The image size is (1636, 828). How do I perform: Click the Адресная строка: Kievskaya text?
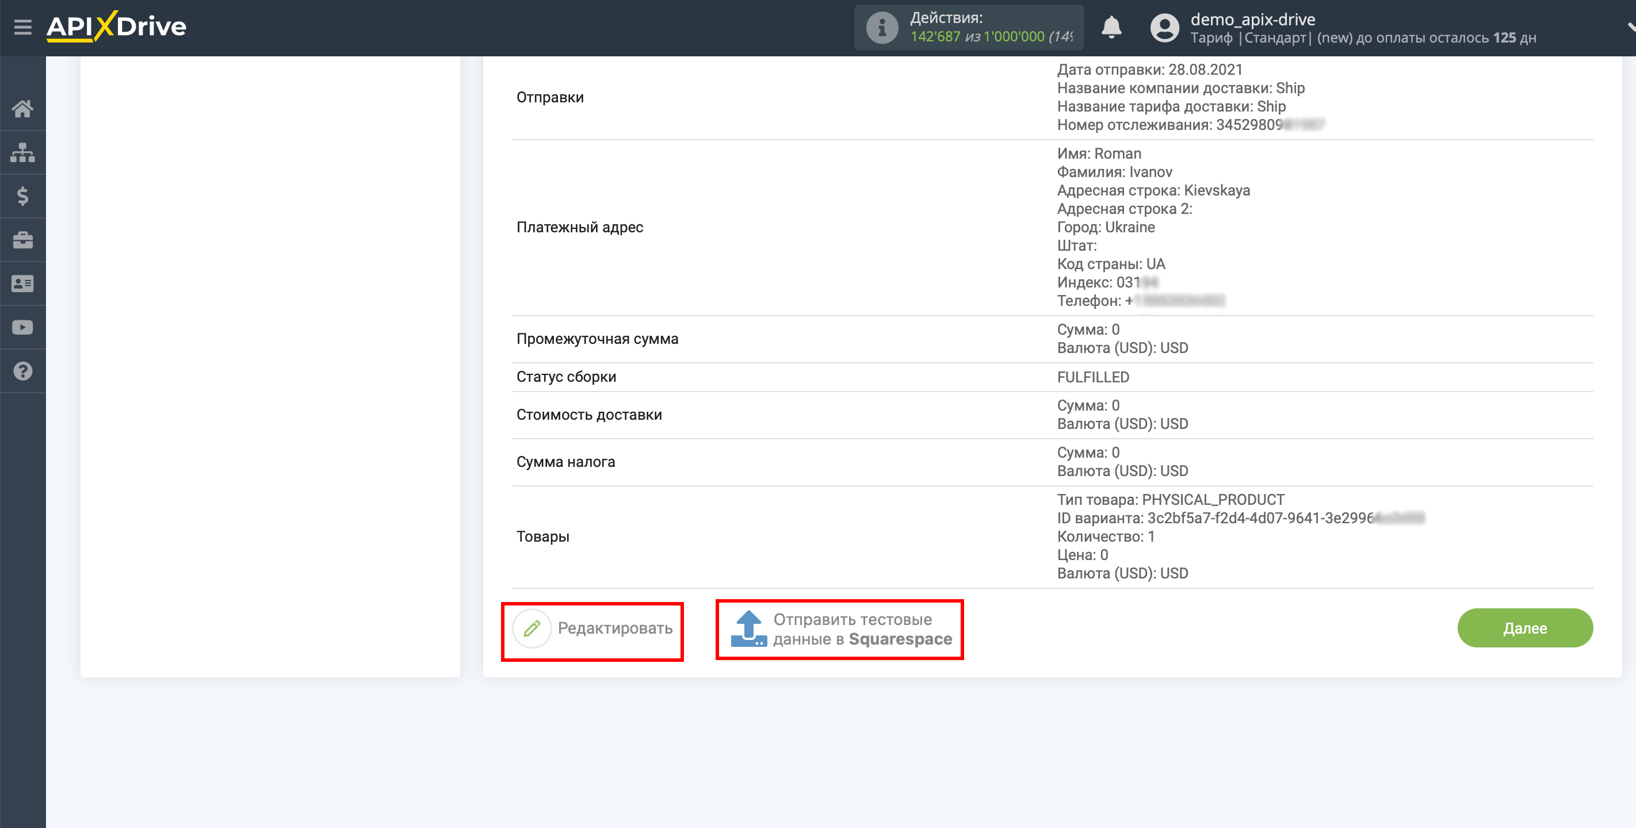pyautogui.click(x=1153, y=190)
